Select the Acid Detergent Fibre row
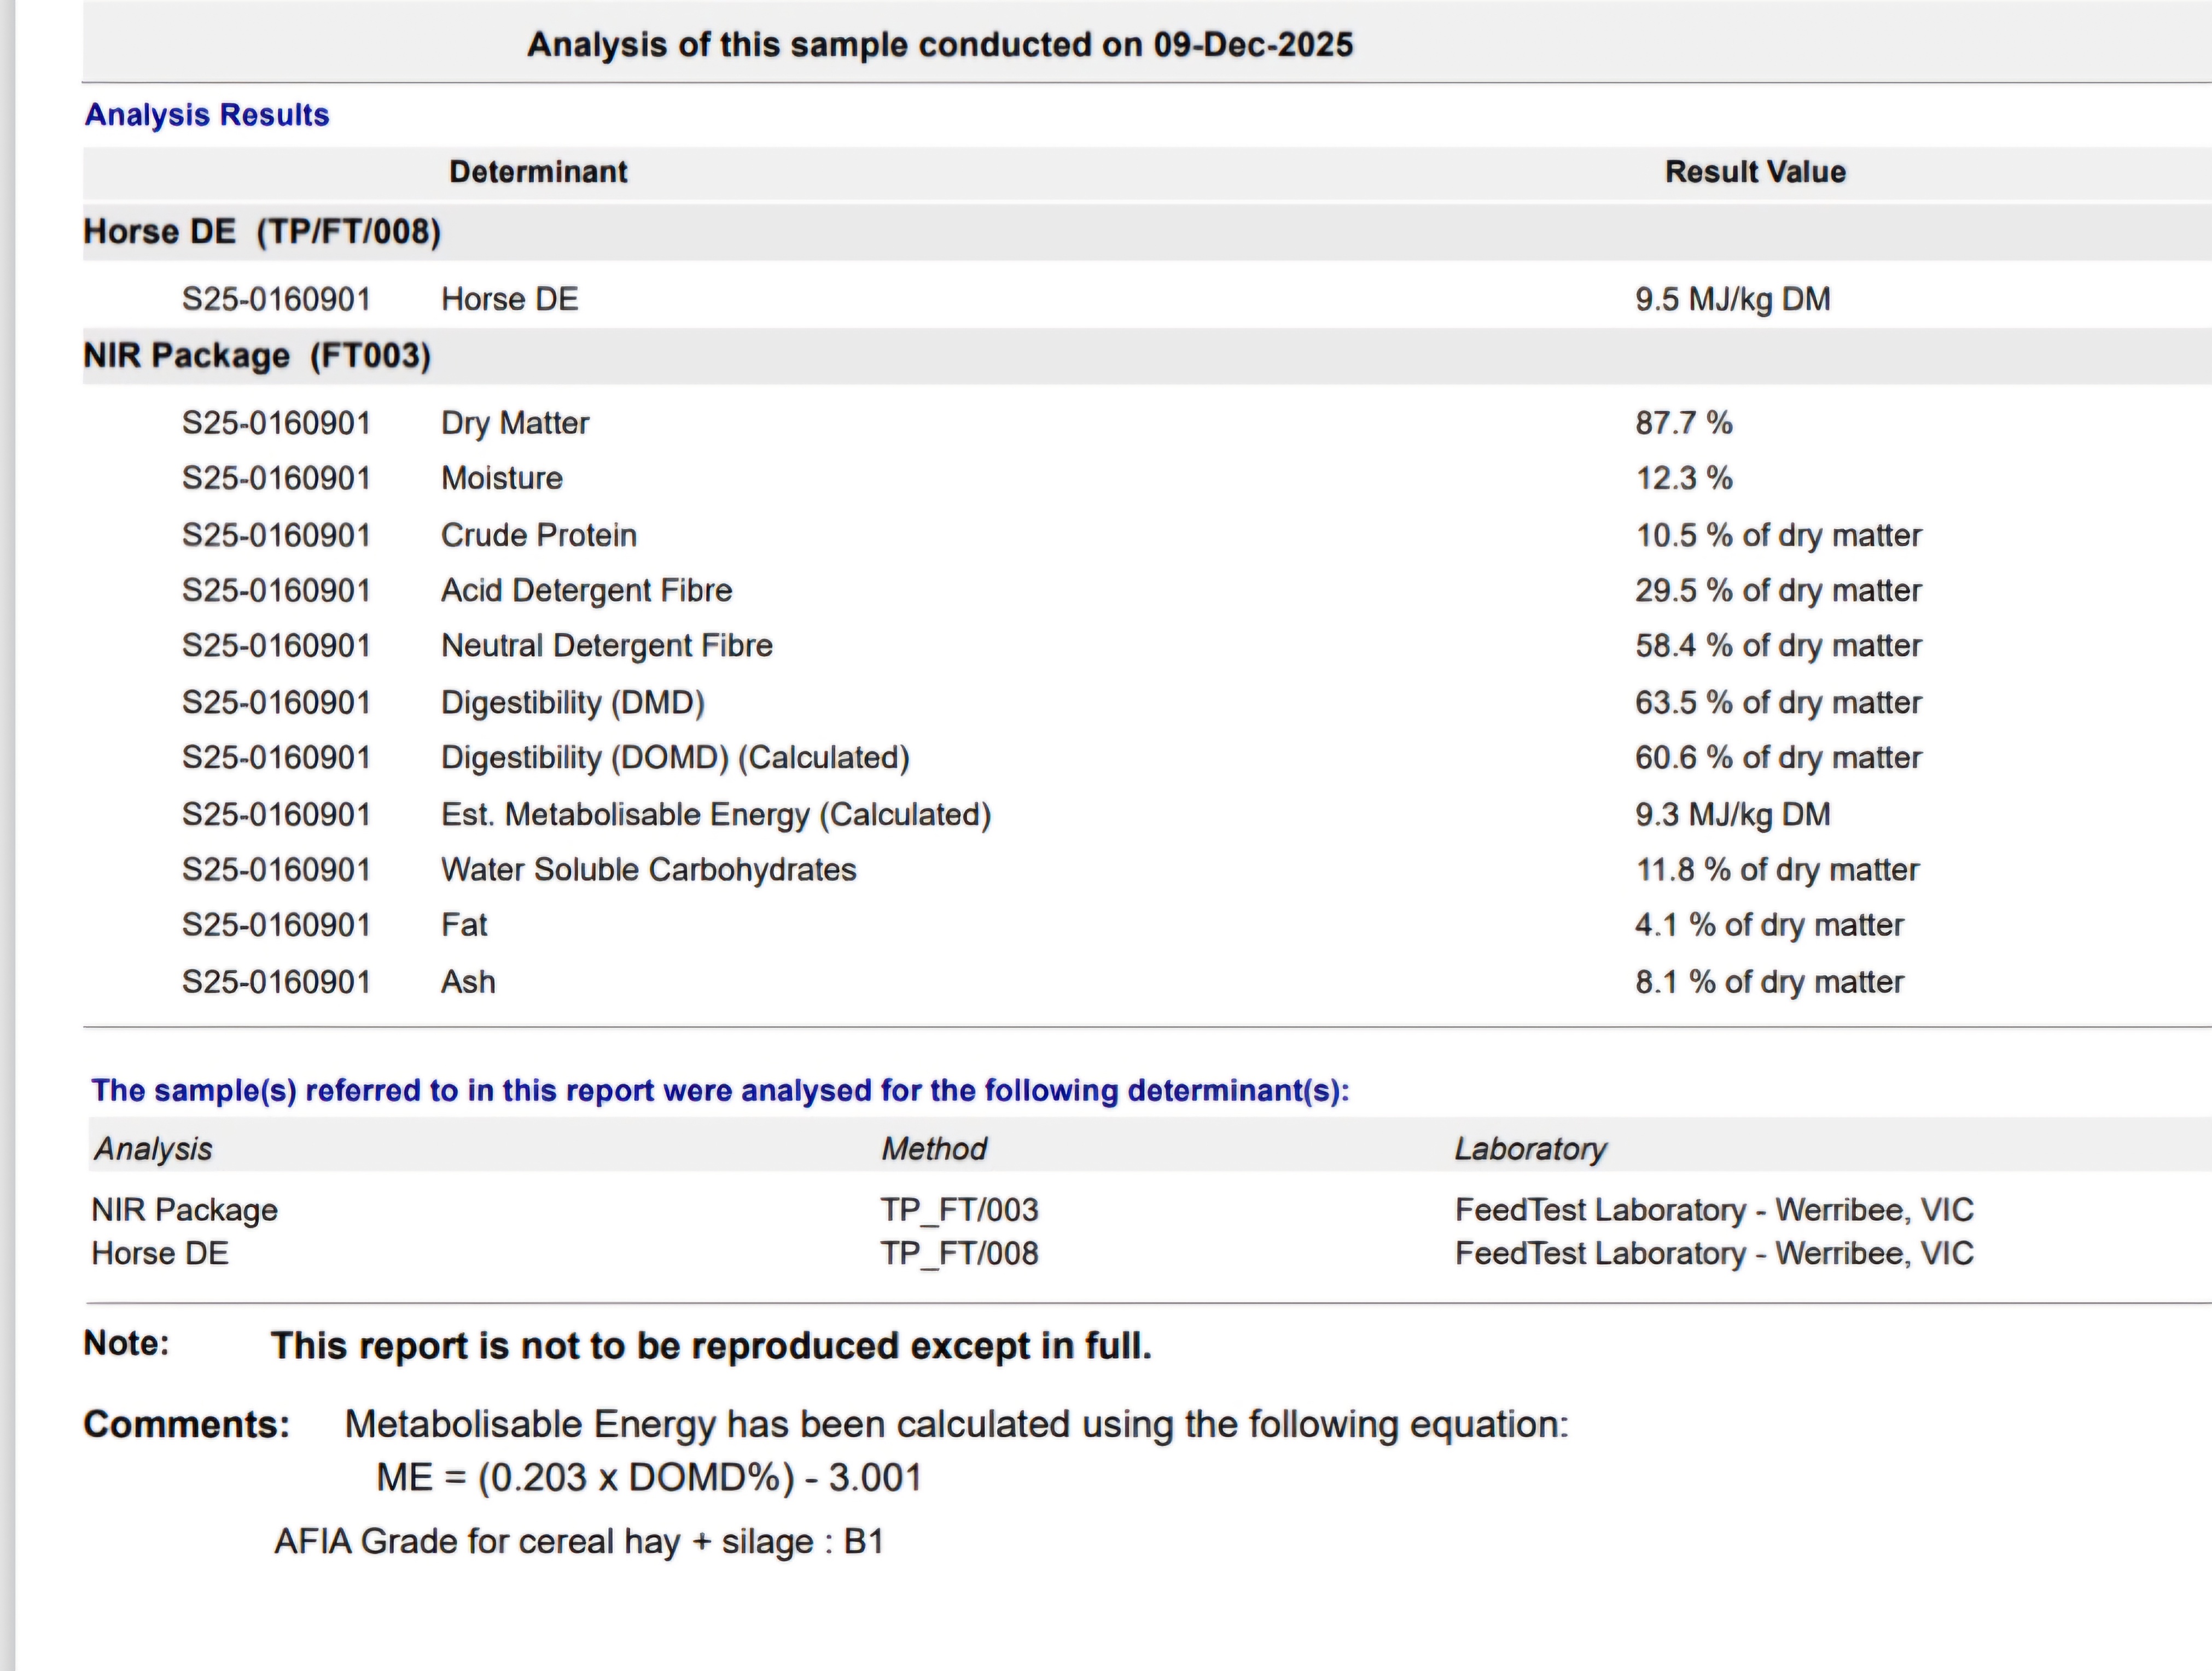2212x1671 pixels. click(1147, 591)
